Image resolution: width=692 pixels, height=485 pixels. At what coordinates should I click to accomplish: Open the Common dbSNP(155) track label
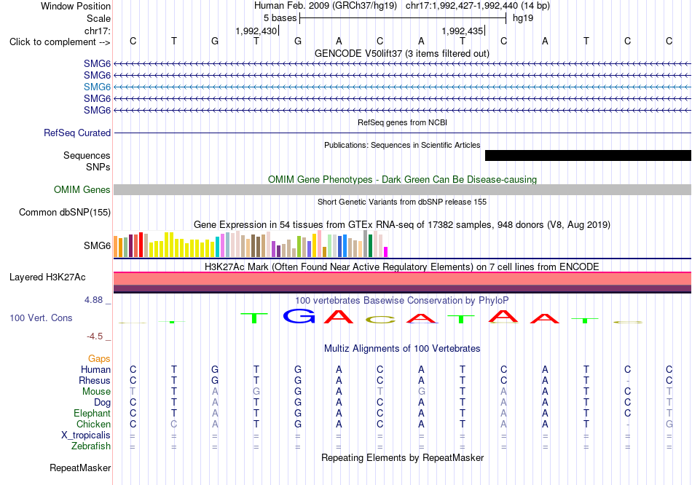tap(65, 212)
